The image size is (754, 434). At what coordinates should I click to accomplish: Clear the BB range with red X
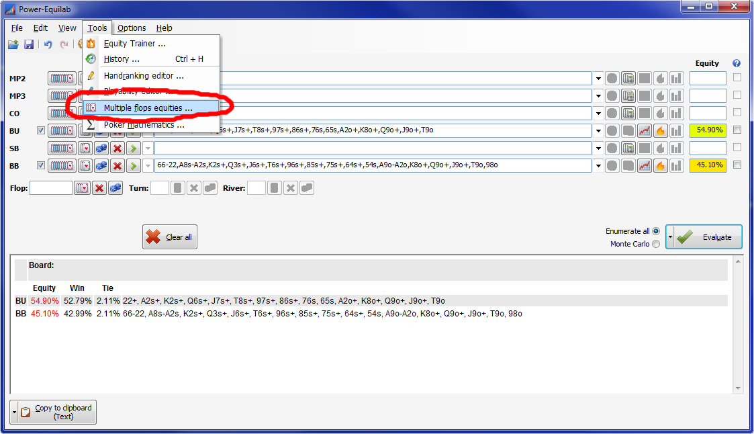[117, 165]
